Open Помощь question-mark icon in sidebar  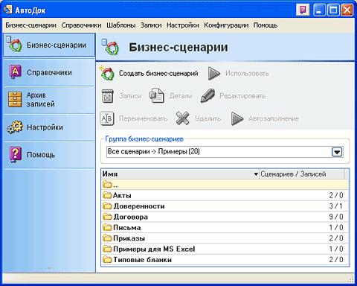15,154
